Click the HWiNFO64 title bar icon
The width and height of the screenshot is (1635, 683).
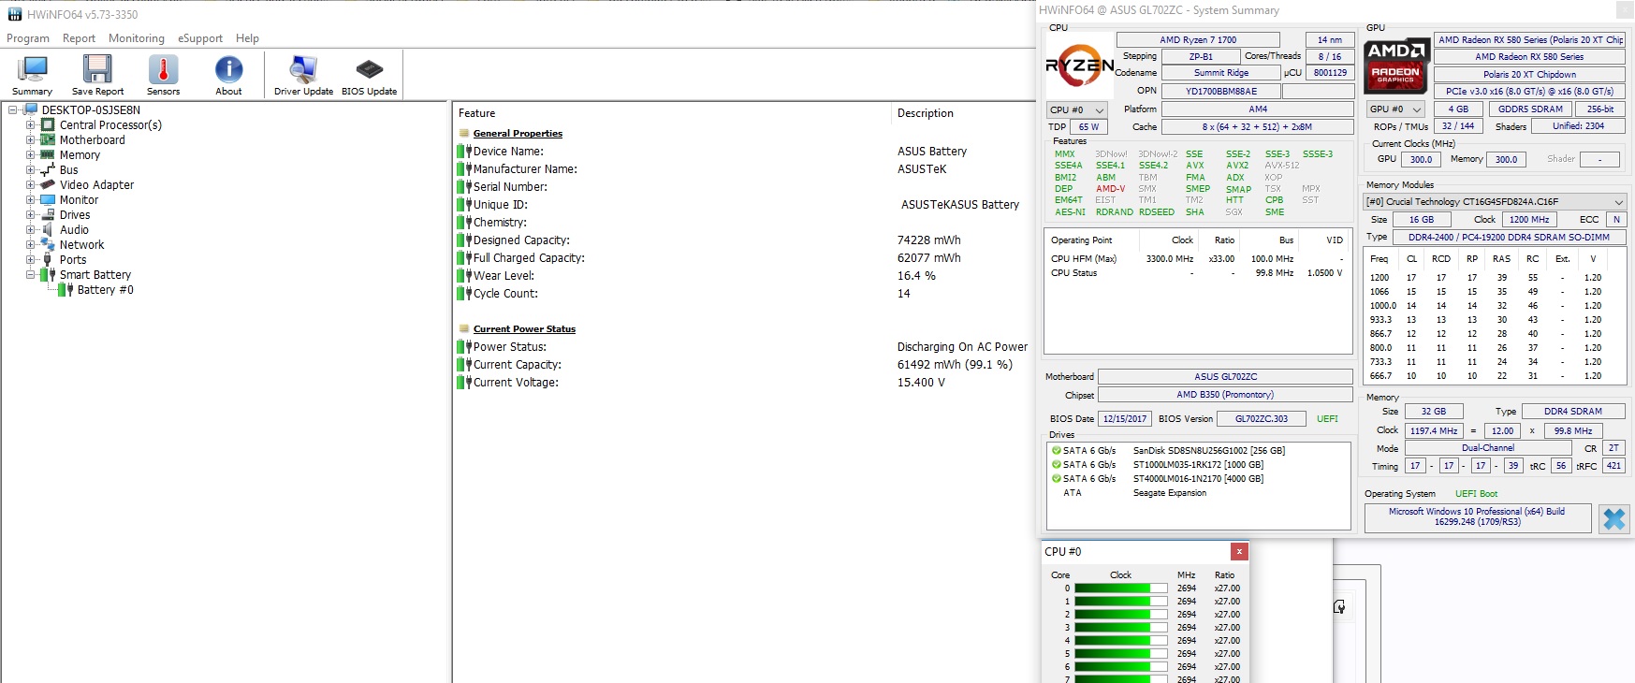coord(14,14)
